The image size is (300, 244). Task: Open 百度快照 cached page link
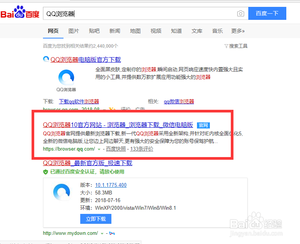pyautogui.click(x=116, y=149)
